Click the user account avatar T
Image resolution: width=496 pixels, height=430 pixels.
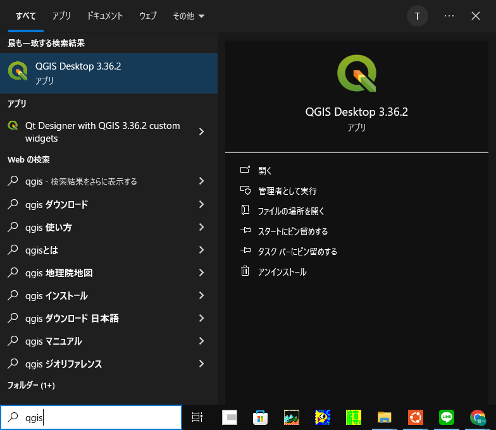[x=418, y=16]
